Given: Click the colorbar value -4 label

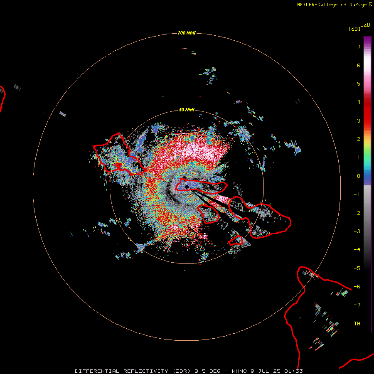Looking at the screenshot, I should (x=357, y=250).
